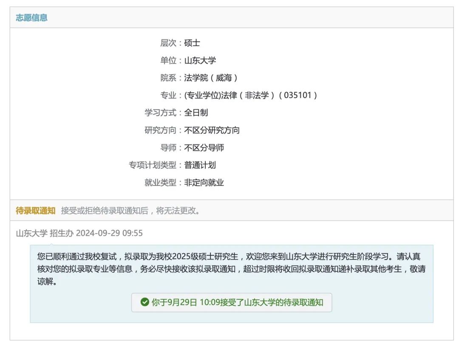Viewport: 459px width, 349px height.
Task: Click the green checkmark icon in acceptance notice
Action: click(x=144, y=302)
